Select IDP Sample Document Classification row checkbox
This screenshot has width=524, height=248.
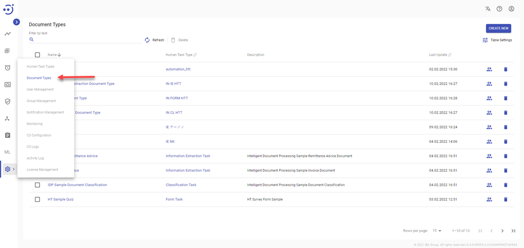point(38,185)
